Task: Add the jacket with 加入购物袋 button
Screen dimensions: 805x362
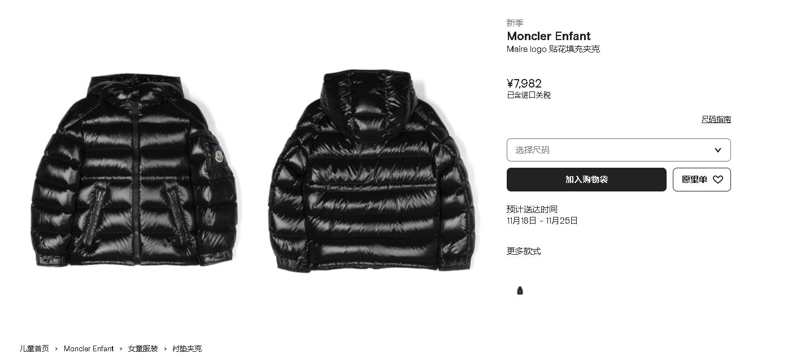Action: [586, 180]
